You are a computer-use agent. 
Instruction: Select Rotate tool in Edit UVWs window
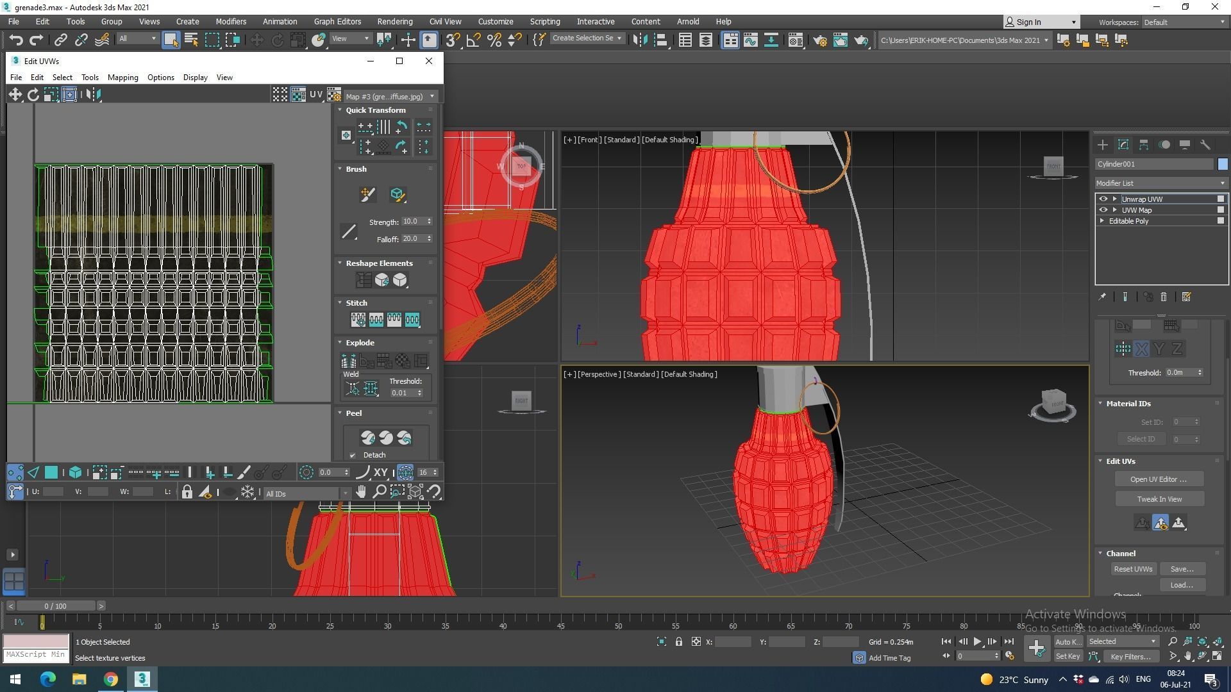click(x=33, y=95)
